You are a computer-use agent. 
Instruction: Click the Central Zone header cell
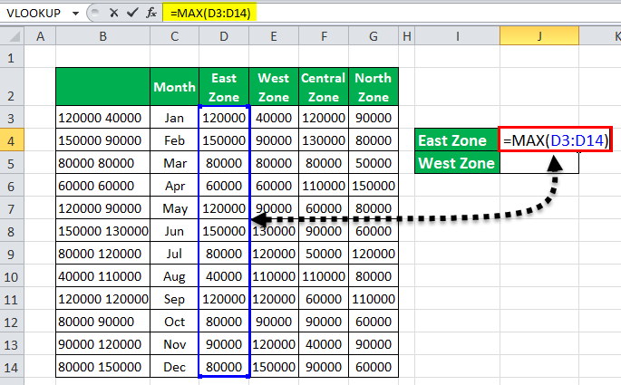point(324,87)
